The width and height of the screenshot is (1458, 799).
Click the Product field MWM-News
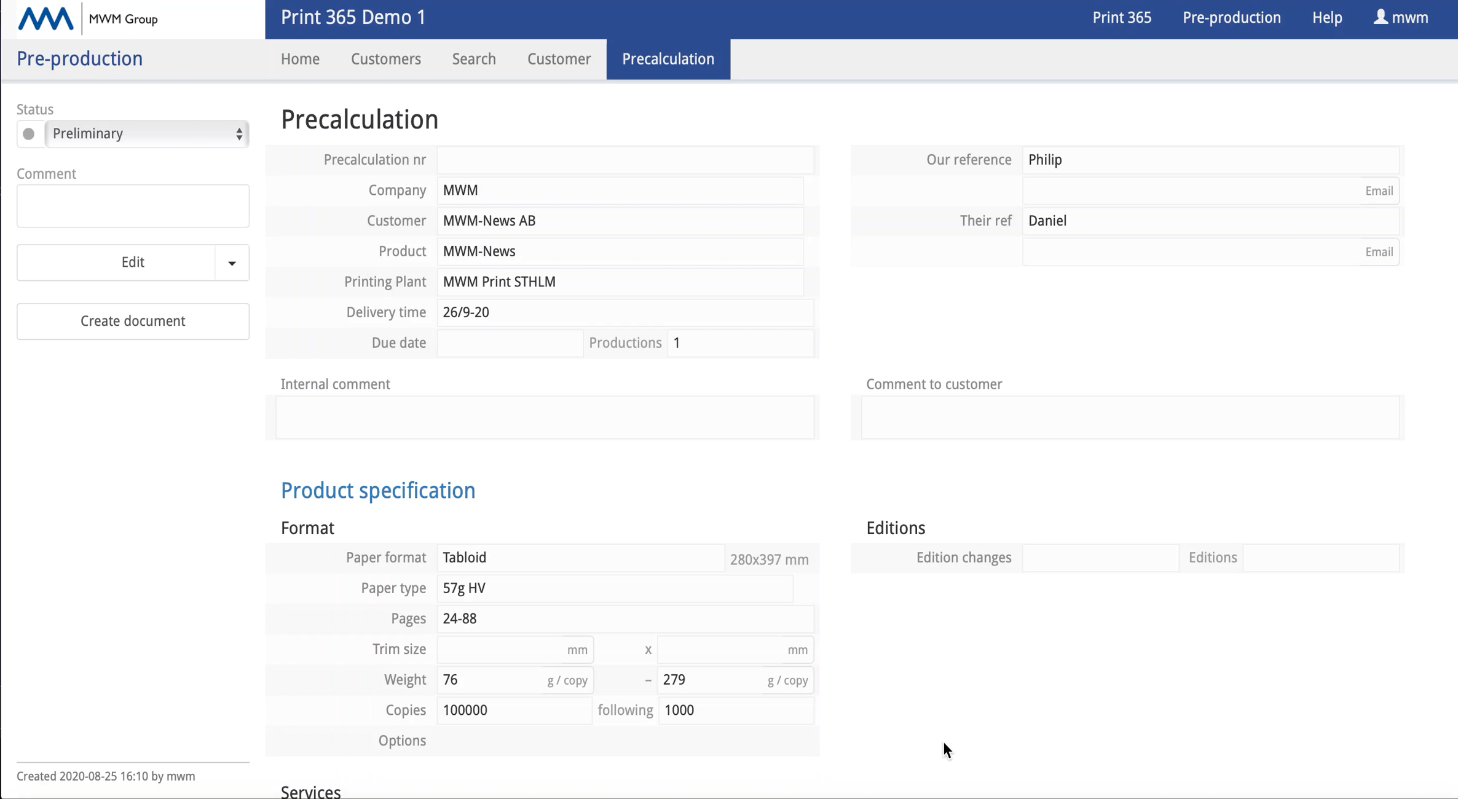click(x=620, y=251)
